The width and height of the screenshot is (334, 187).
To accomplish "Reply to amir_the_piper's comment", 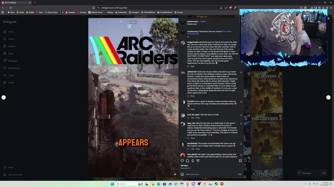I will 198,118.
